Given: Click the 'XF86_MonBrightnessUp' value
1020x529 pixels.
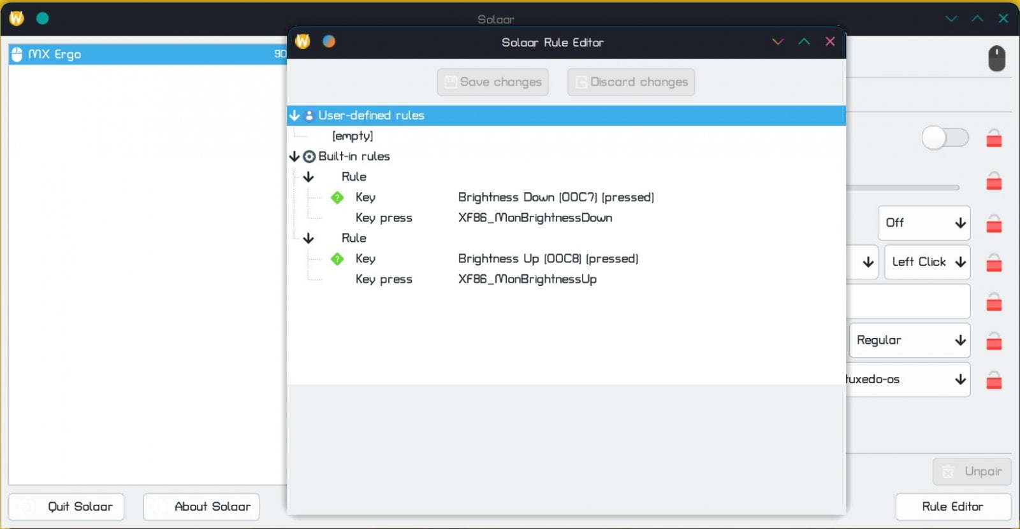Looking at the screenshot, I should pyautogui.click(x=527, y=279).
